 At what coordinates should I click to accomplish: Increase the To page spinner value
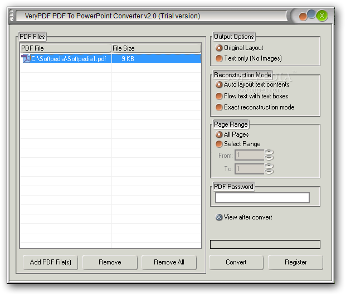269,166
